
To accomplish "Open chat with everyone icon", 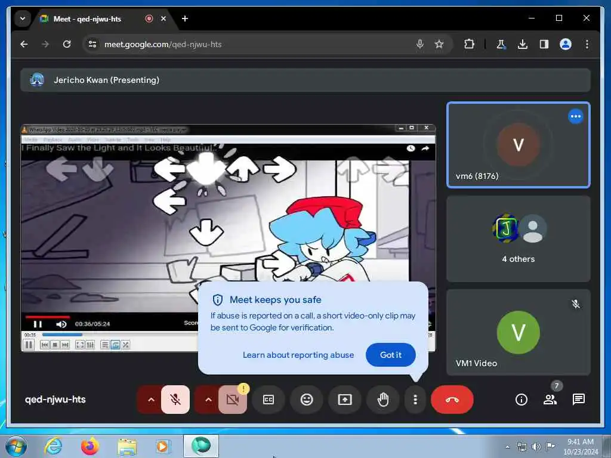I will (x=579, y=399).
